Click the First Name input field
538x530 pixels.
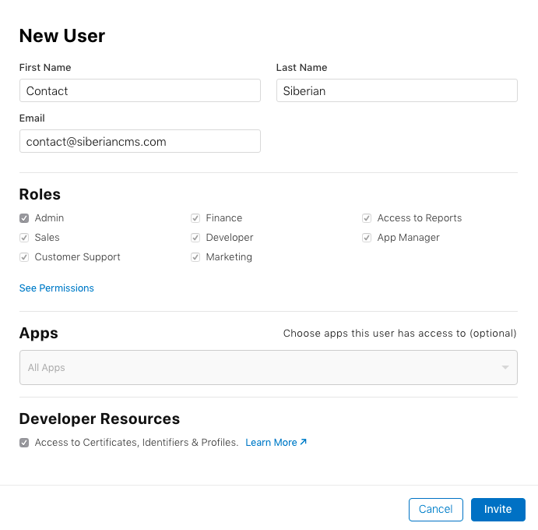point(140,90)
